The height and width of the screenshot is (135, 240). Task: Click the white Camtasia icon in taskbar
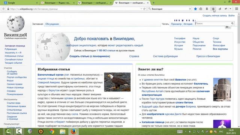coord(19,132)
